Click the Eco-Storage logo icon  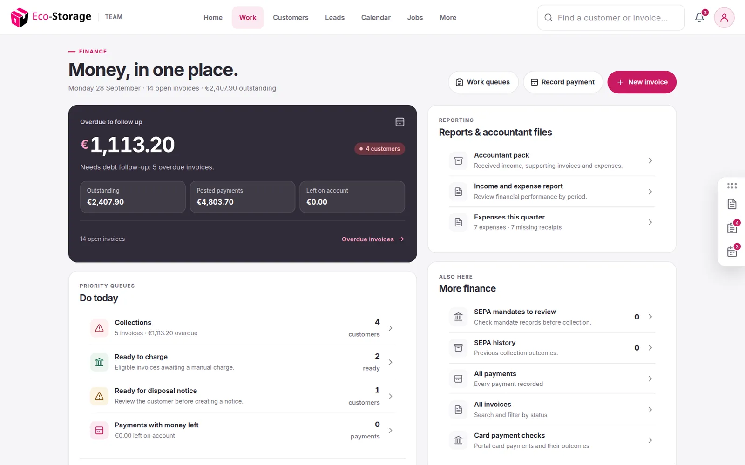pos(20,17)
